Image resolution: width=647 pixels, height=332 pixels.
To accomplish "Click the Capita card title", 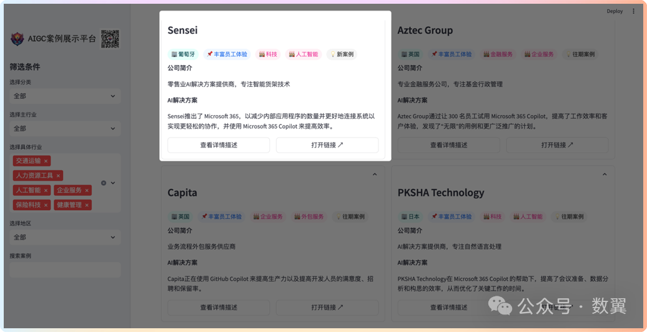I will tap(182, 193).
